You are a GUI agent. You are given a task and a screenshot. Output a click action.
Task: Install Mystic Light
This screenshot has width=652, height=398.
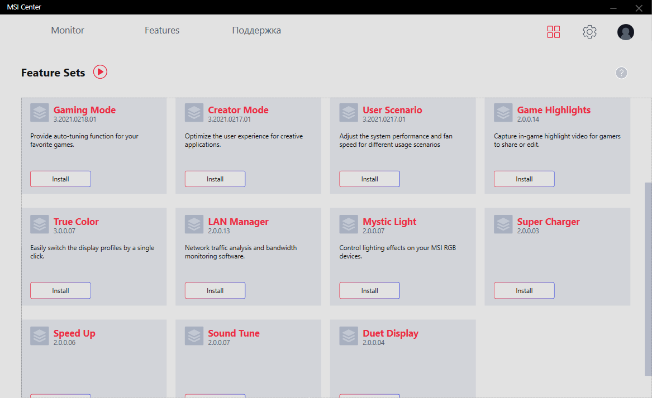pyautogui.click(x=370, y=291)
